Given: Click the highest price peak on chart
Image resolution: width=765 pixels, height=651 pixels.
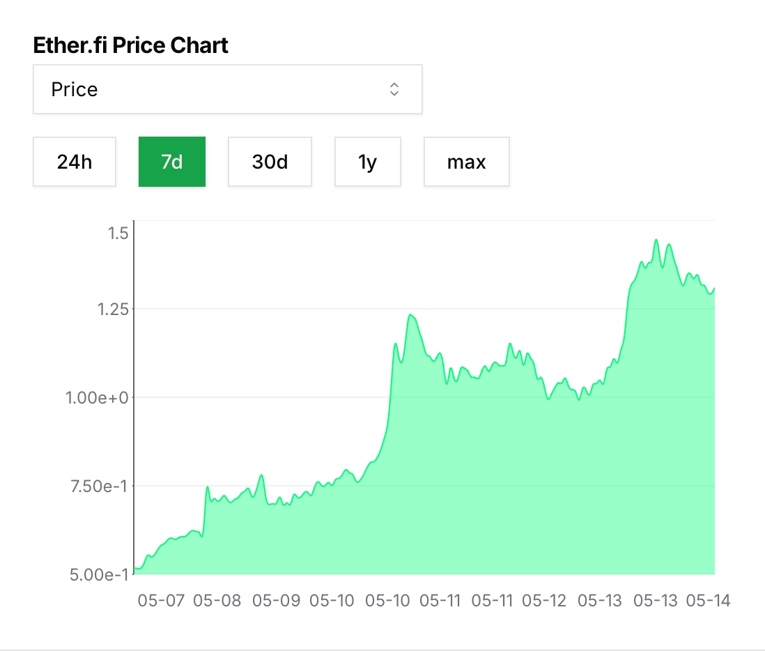Looking at the screenshot, I should [x=656, y=240].
